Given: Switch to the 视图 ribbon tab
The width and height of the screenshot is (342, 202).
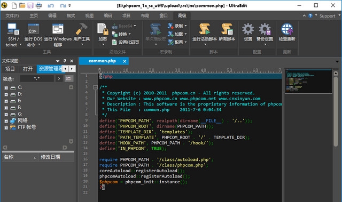Looking at the screenshot, I should [89, 15].
